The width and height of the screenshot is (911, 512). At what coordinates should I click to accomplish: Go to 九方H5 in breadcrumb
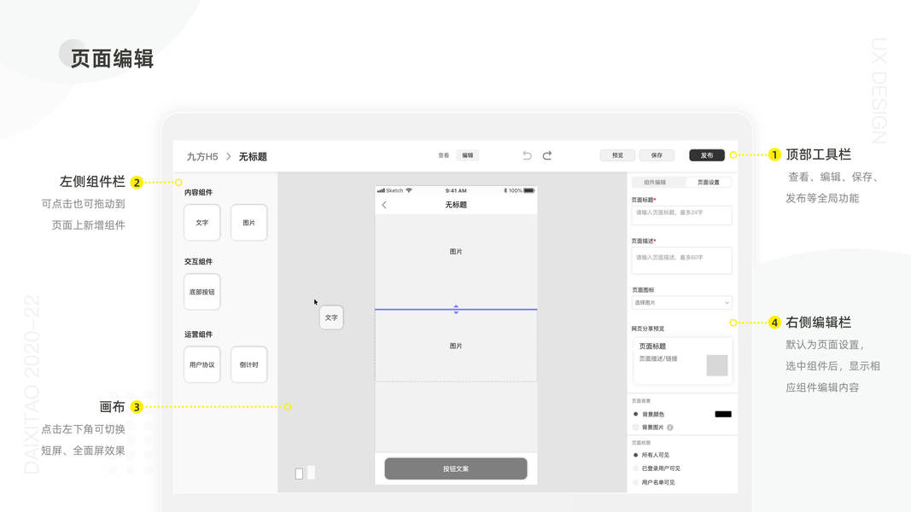[202, 157]
